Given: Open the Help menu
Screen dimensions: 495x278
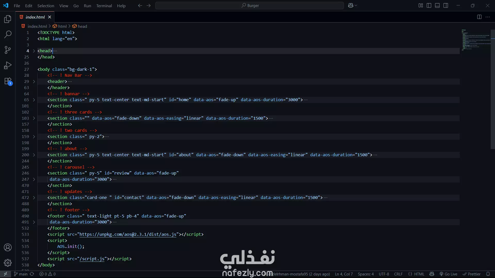Looking at the screenshot, I should click(121, 6).
